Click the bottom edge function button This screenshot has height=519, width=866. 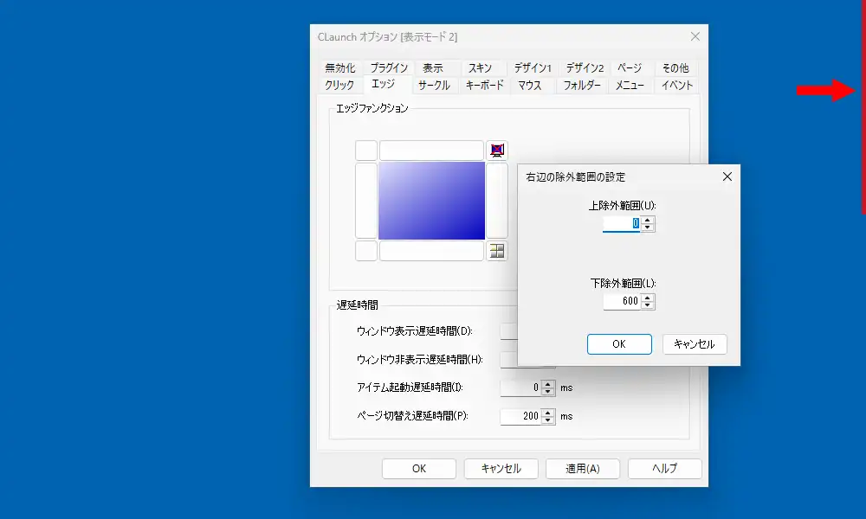(x=431, y=251)
